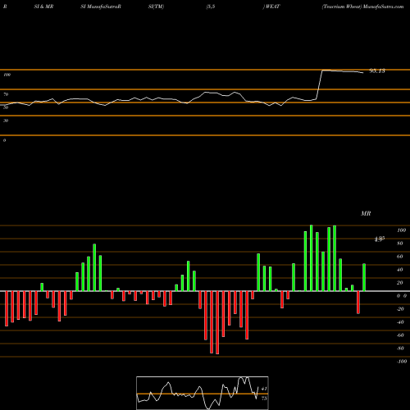Click the "(Teucrium Wheat) MunafaSutra.com" title text

[x=362, y=7]
